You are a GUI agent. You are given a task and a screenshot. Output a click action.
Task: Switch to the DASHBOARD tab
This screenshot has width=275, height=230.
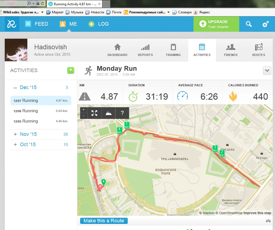point(117,50)
